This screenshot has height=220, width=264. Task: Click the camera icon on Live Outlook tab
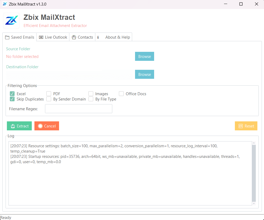tap(41, 37)
